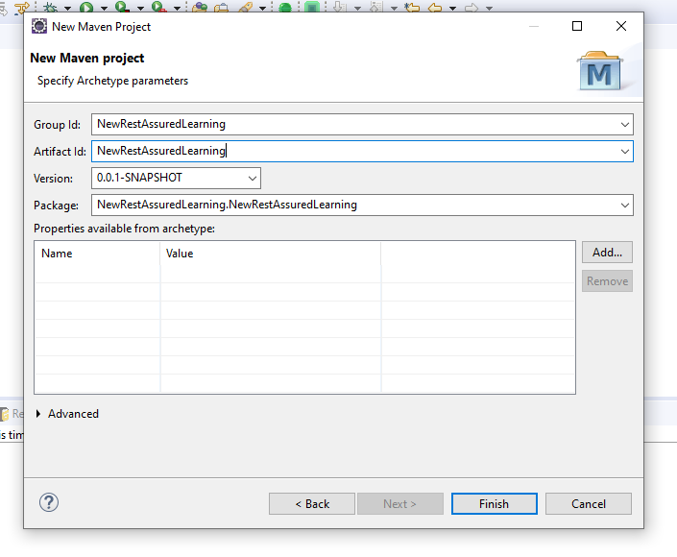Open the Debug icon's dropdown arrow
The width and height of the screenshot is (677, 557).
[x=68, y=9]
